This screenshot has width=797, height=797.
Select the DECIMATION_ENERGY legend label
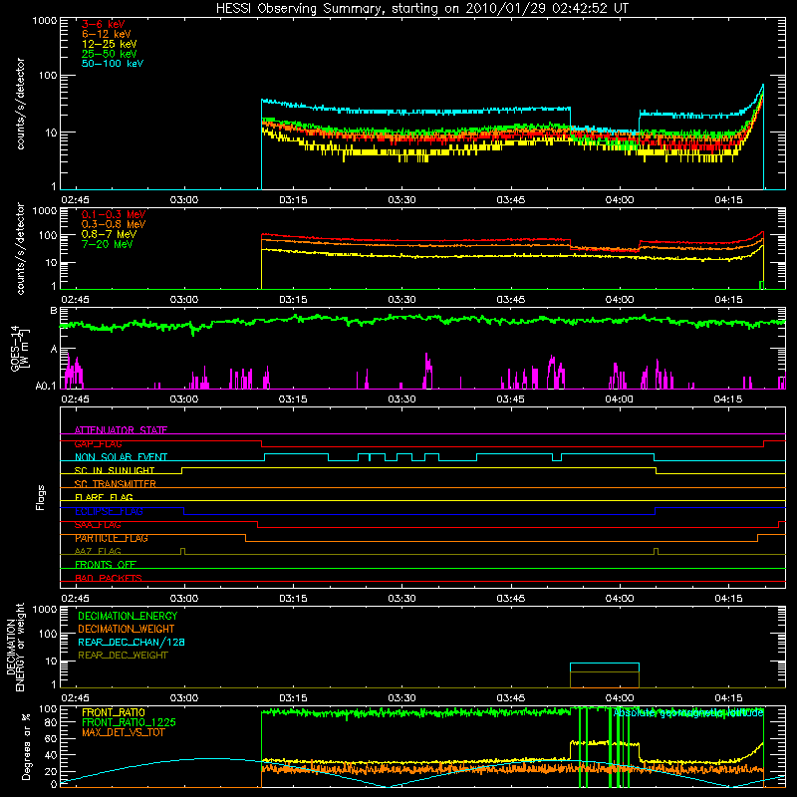(x=128, y=616)
